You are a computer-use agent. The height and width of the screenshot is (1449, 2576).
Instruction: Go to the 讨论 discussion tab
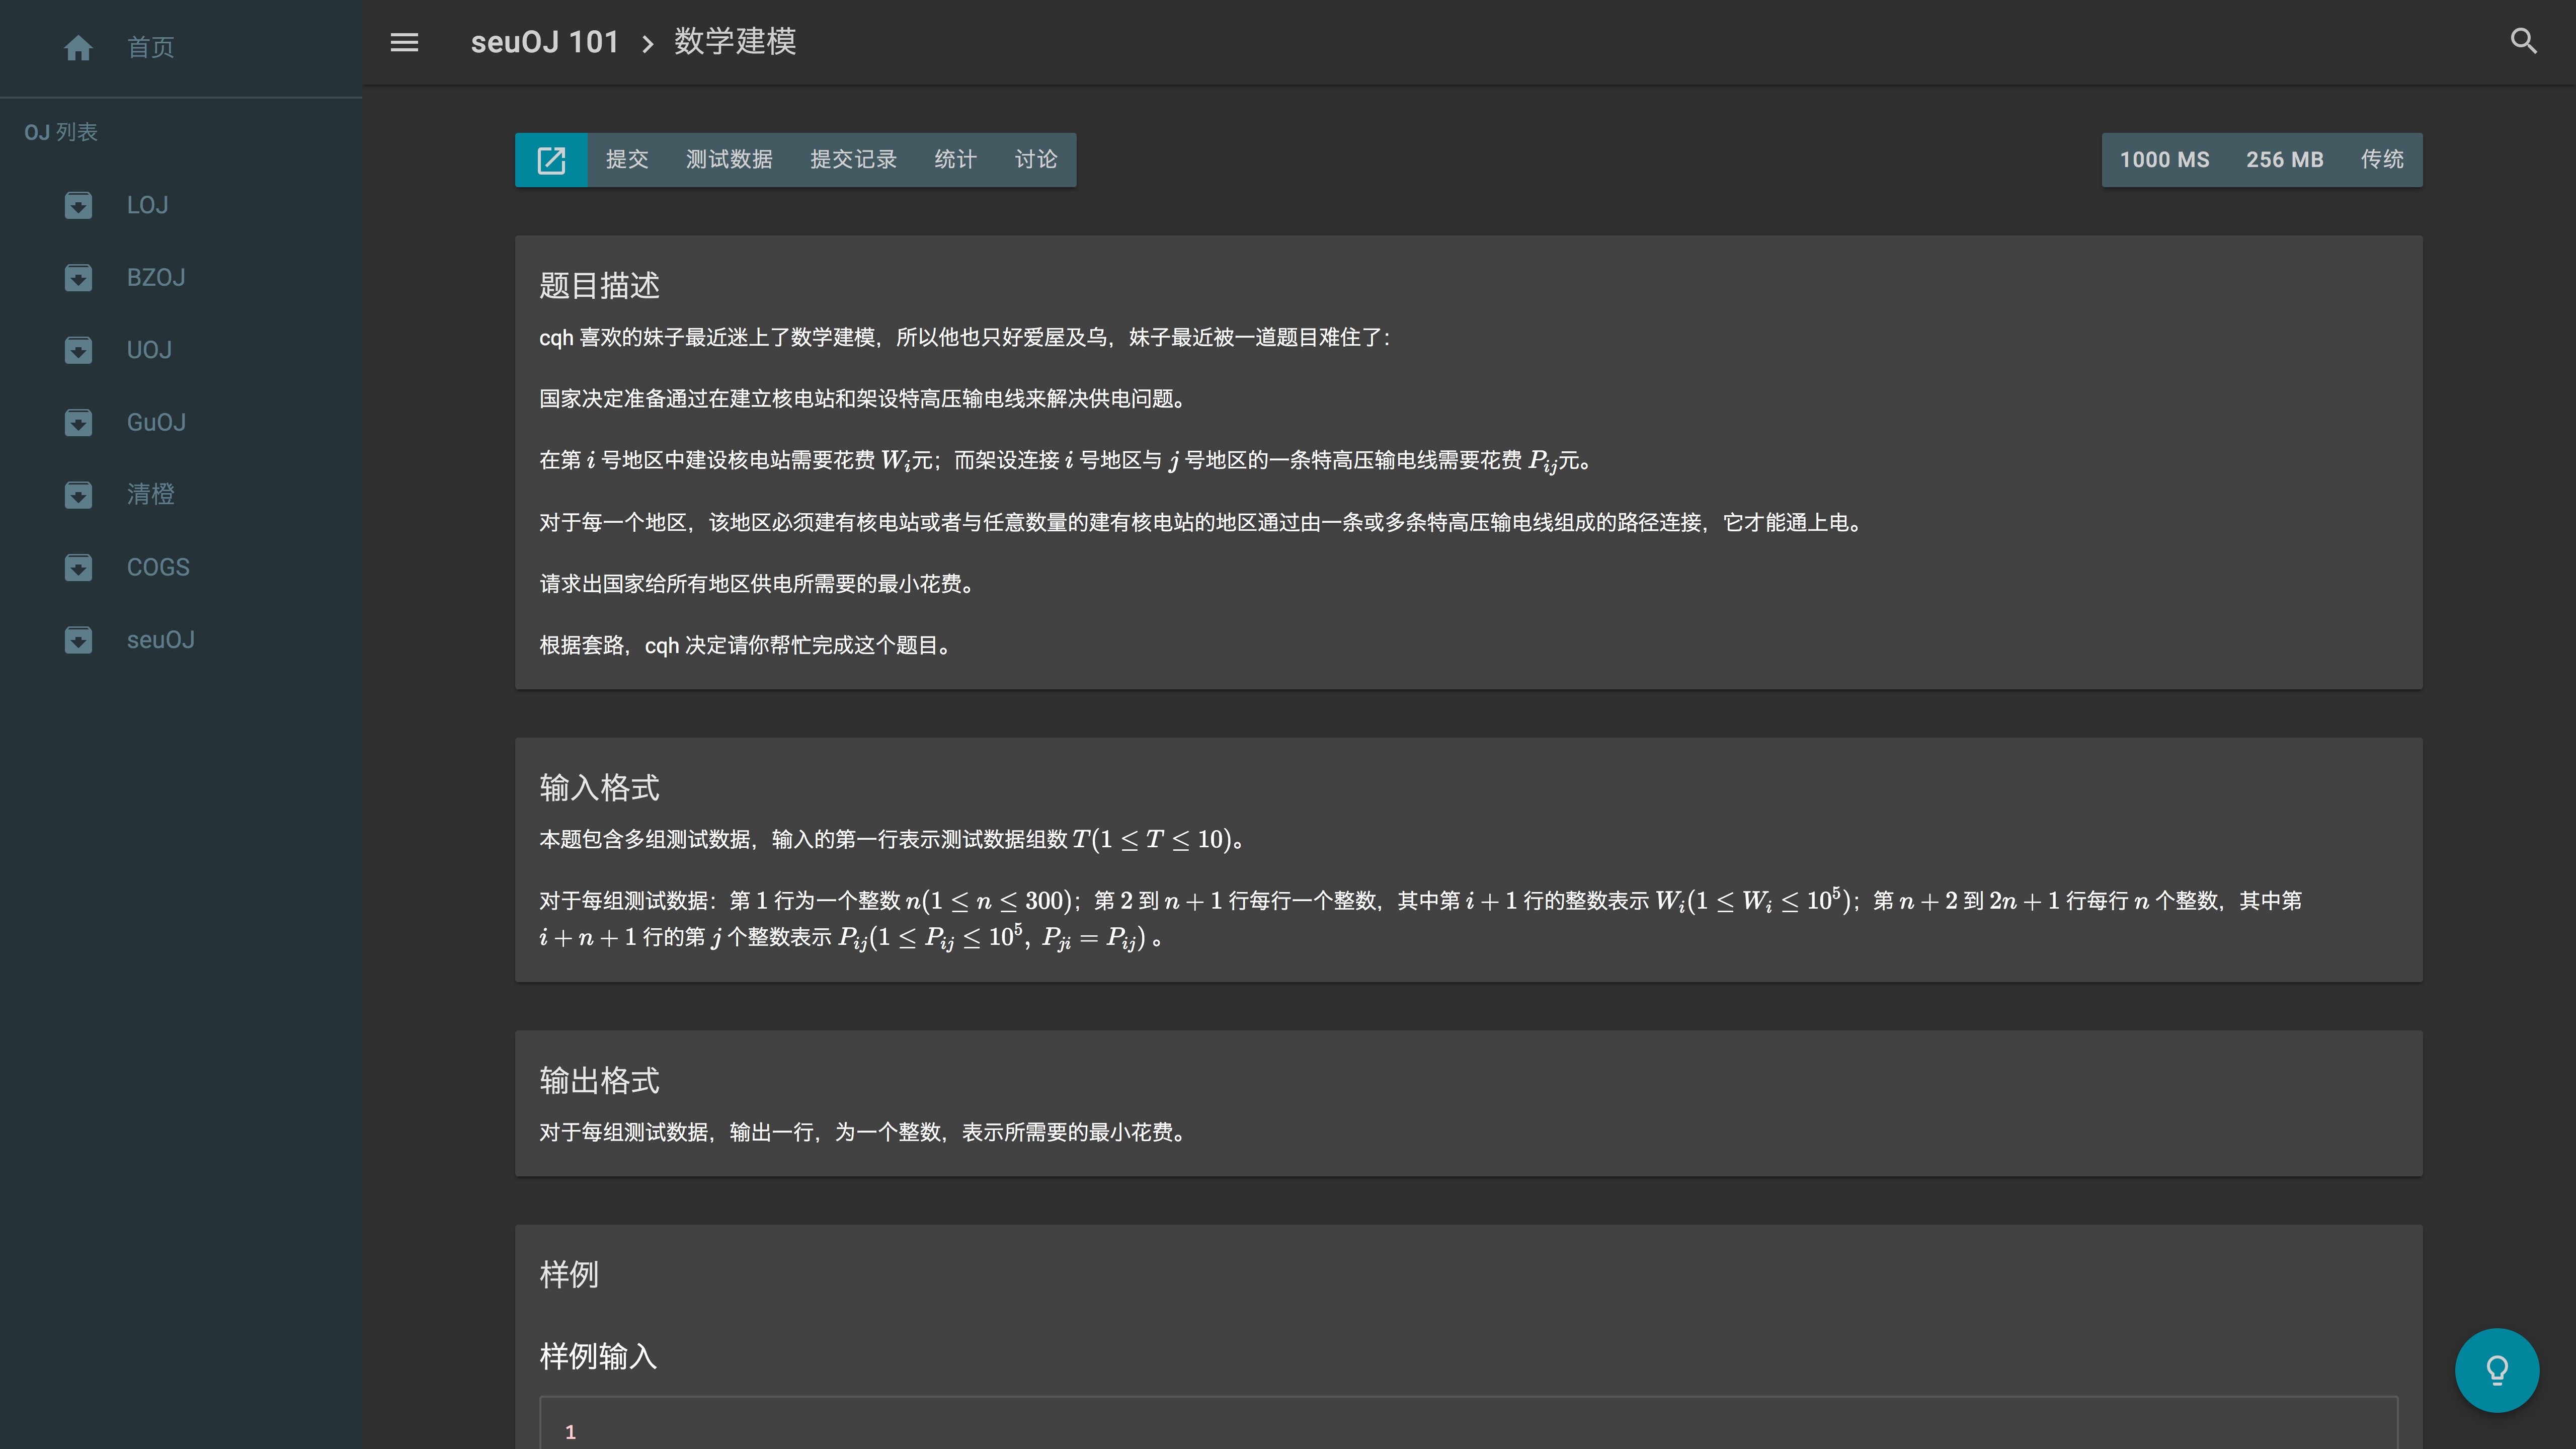[x=1036, y=160]
